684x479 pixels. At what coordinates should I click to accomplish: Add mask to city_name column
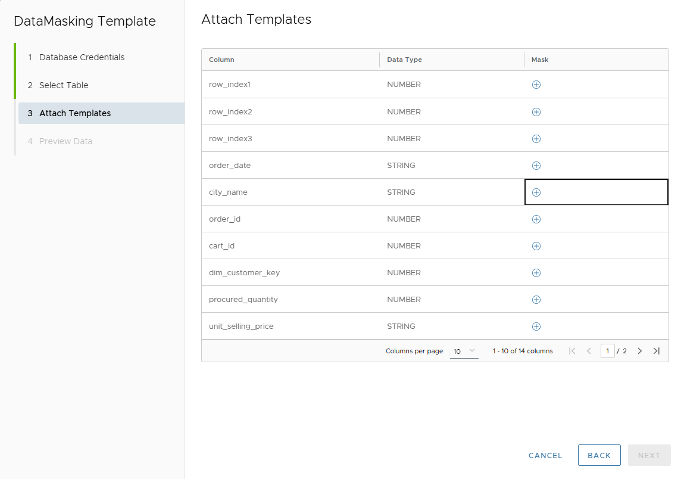click(x=536, y=192)
